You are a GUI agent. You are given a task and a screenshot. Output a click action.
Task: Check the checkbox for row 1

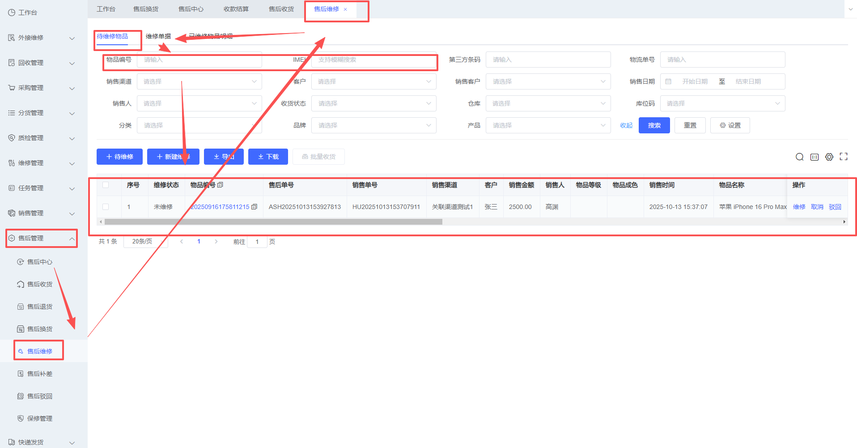(x=106, y=207)
